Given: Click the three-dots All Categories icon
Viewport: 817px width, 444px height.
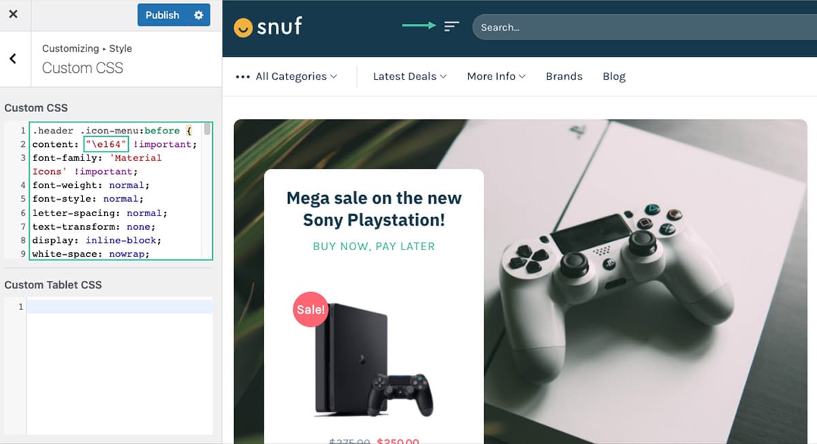Looking at the screenshot, I should pyautogui.click(x=242, y=77).
